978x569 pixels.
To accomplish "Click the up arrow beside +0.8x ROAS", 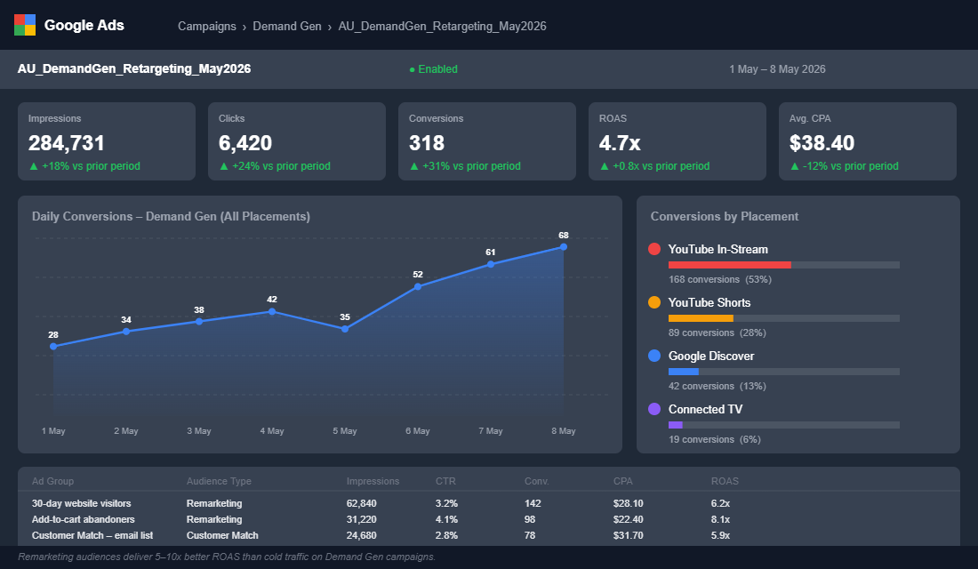I will 605,166.
